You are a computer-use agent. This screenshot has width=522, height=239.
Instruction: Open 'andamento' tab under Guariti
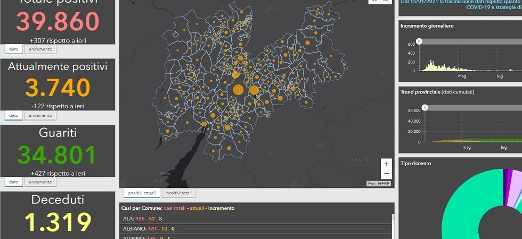[40, 182]
